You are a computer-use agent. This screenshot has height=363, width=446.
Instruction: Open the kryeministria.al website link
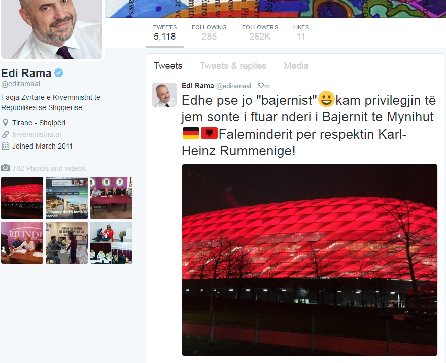(37, 134)
